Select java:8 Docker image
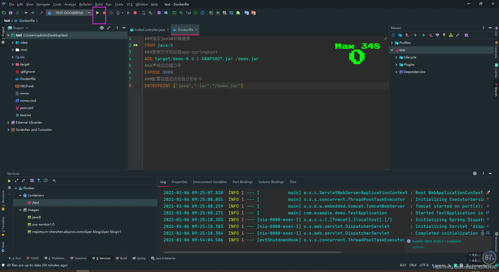 (x=36, y=217)
